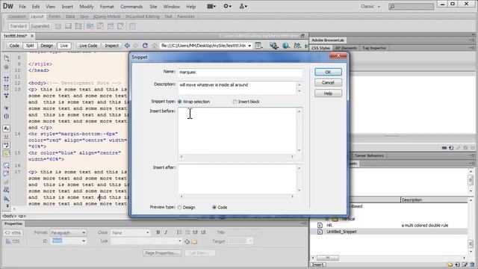Switch Properties to CSS mode
The image size is (478, 269).
point(13,241)
